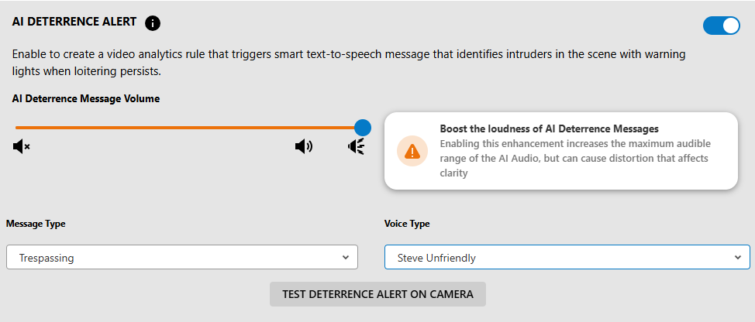Click the muted speaker icon under the slider
The width and height of the screenshot is (755, 322).
(21, 146)
